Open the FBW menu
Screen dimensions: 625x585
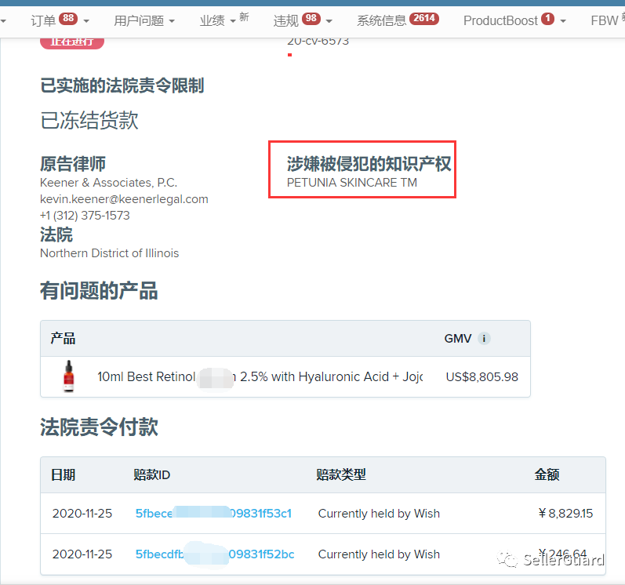click(x=604, y=20)
